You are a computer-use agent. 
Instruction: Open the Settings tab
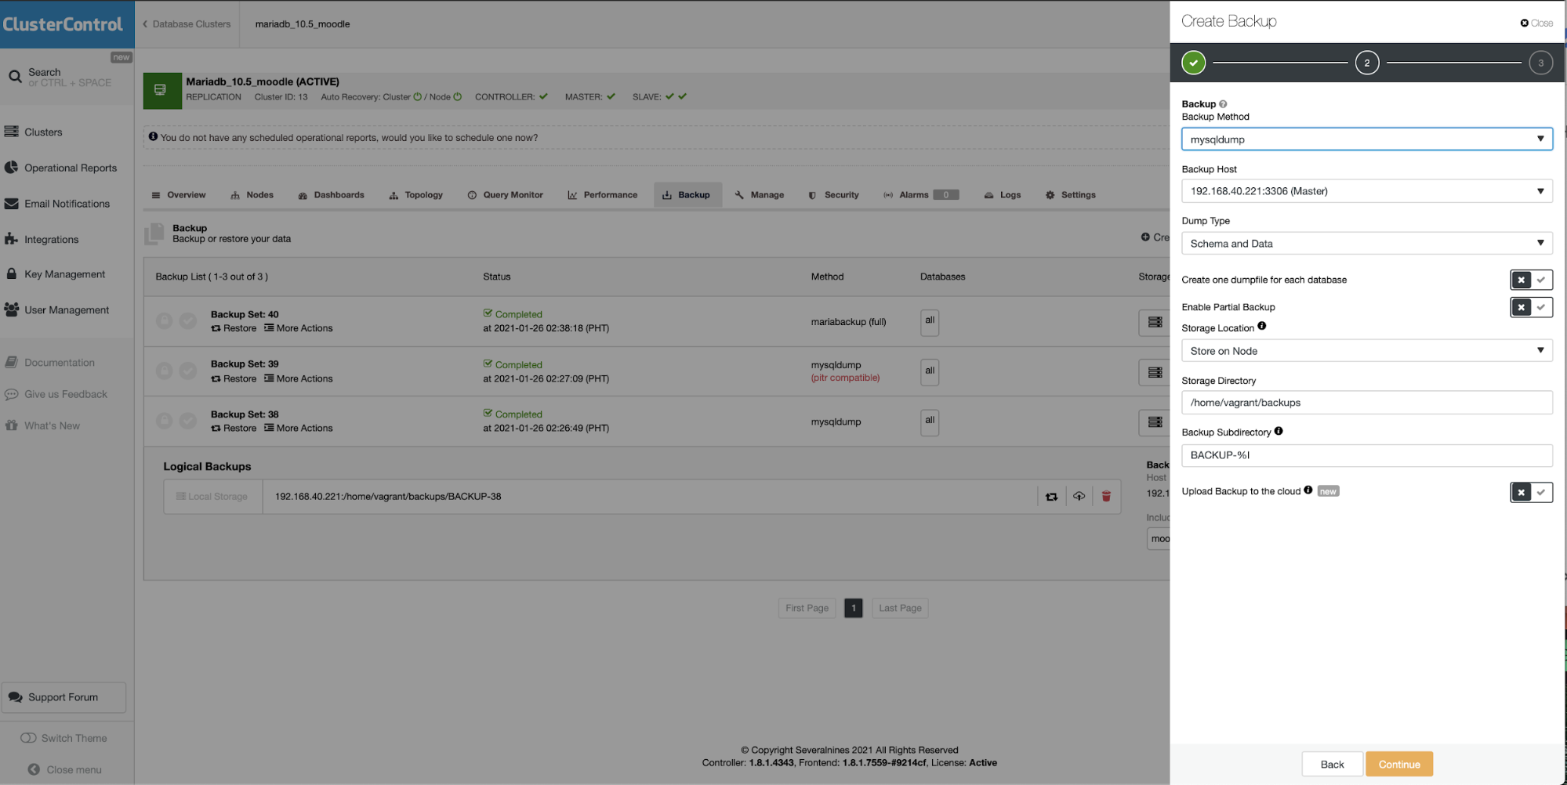(1071, 195)
